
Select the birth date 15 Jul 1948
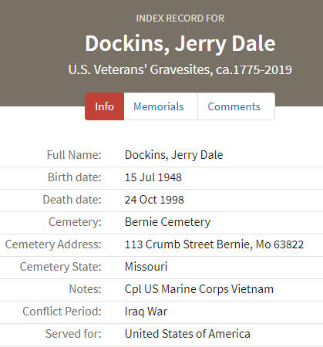153,177
